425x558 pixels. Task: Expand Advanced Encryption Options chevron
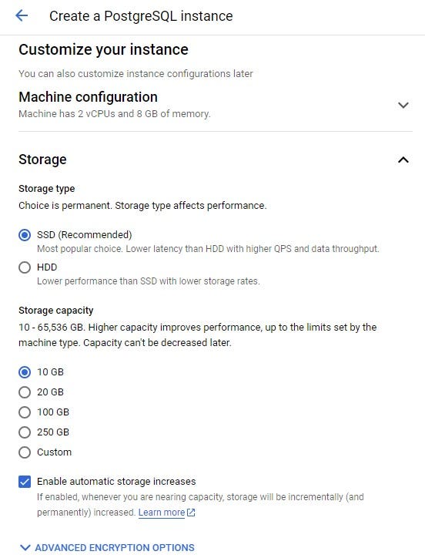25,547
